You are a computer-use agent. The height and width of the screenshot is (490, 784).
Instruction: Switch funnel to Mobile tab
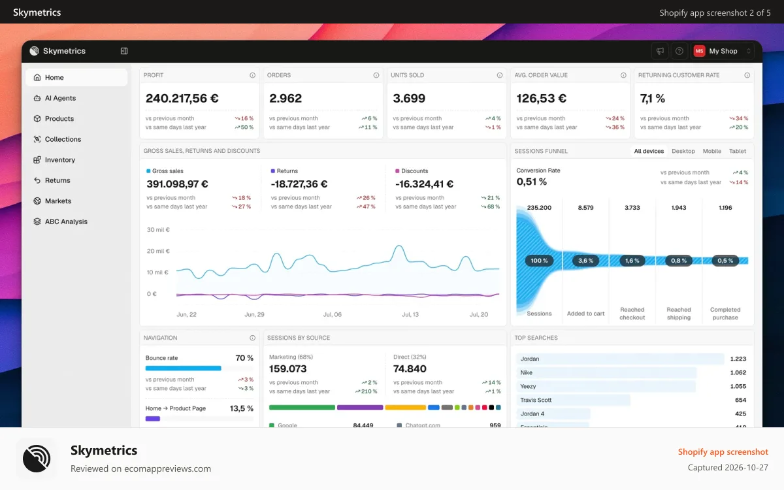pos(712,151)
